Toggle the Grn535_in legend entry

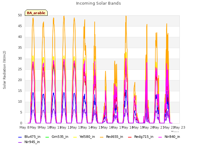57,137
